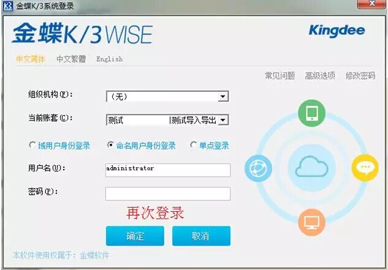Switch language to 中文简体
The width and height of the screenshot is (388, 270).
31,59
